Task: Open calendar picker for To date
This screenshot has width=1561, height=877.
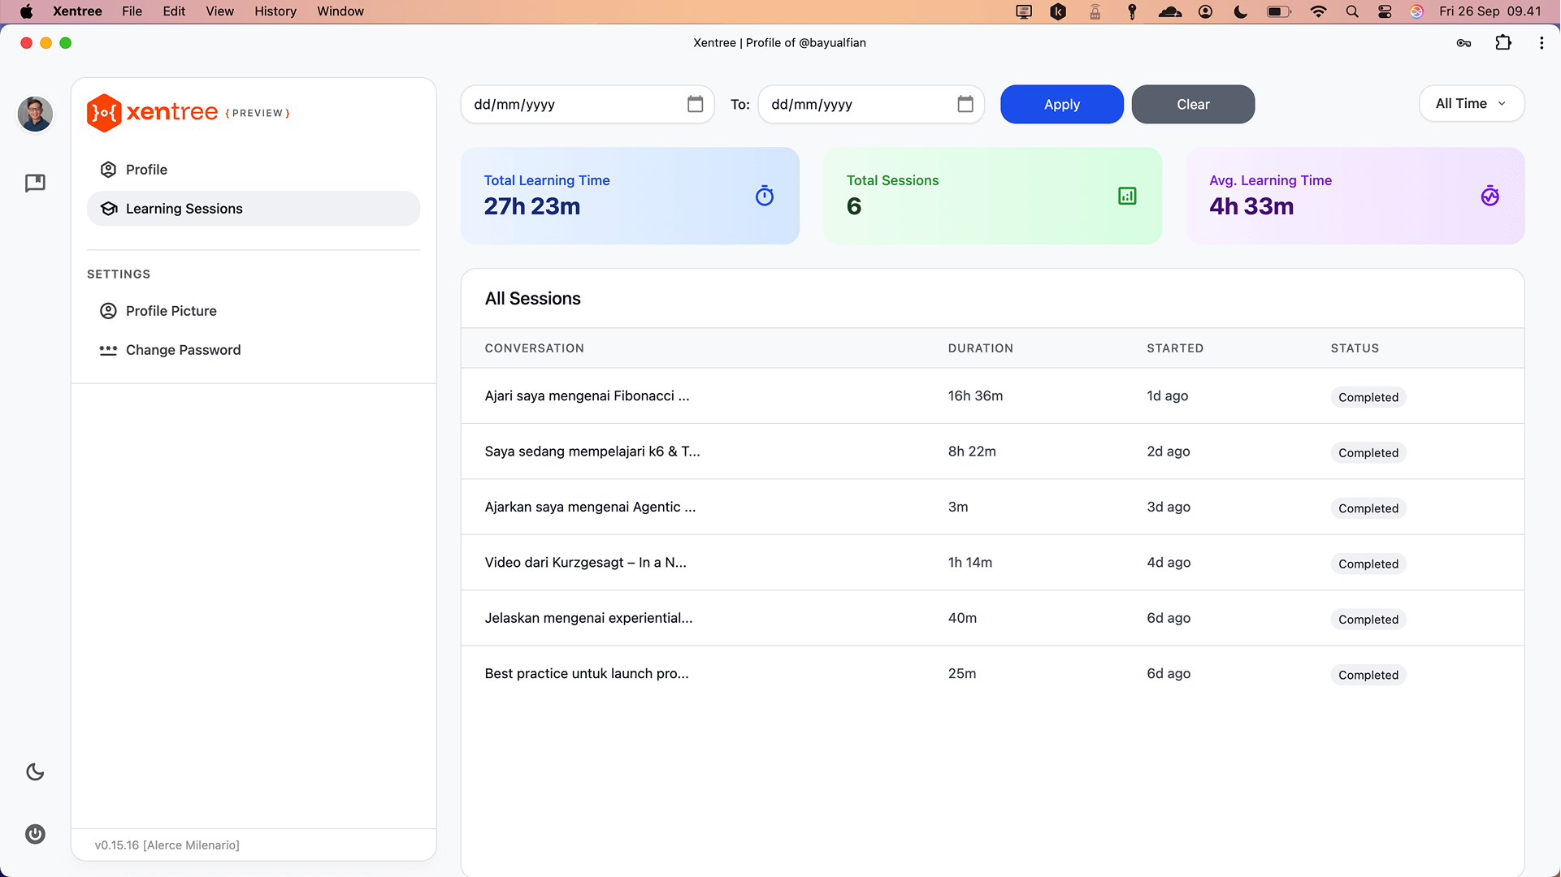Action: [965, 104]
